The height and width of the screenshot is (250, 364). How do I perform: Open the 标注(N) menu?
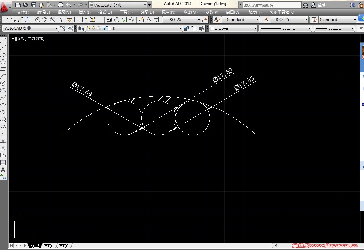coord(168,12)
